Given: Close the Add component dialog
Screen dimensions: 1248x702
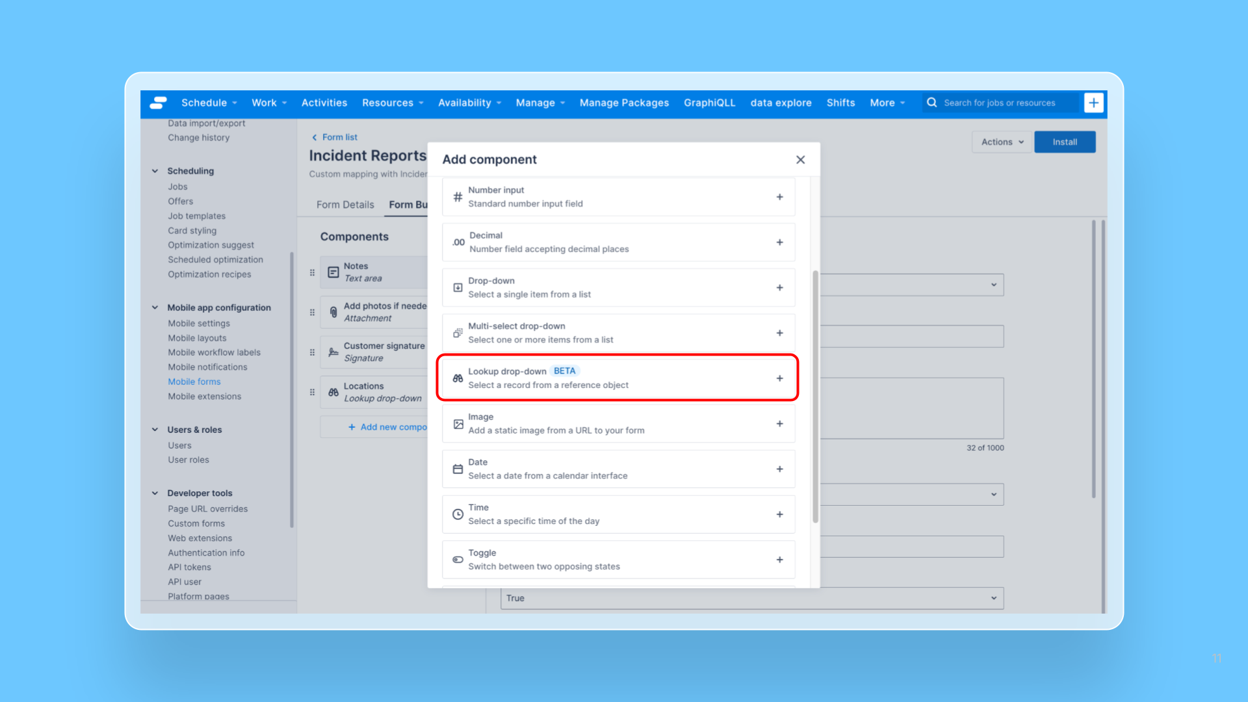Looking at the screenshot, I should point(800,160).
